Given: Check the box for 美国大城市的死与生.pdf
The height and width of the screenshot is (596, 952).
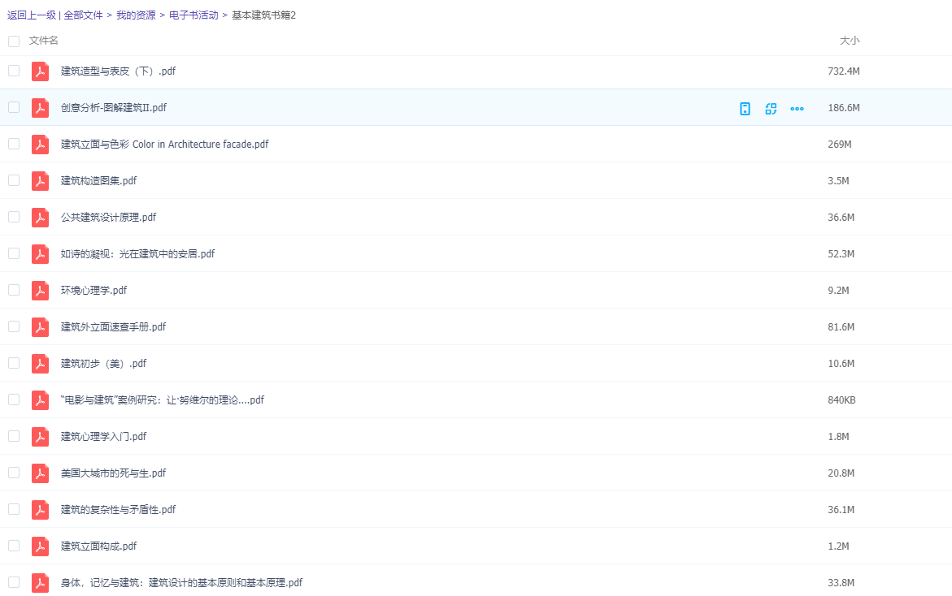Looking at the screenshot, I should tap(14, 473).
